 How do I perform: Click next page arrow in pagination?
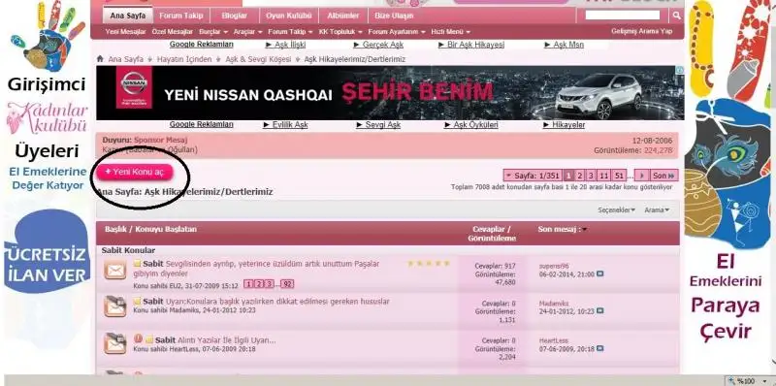642,176
